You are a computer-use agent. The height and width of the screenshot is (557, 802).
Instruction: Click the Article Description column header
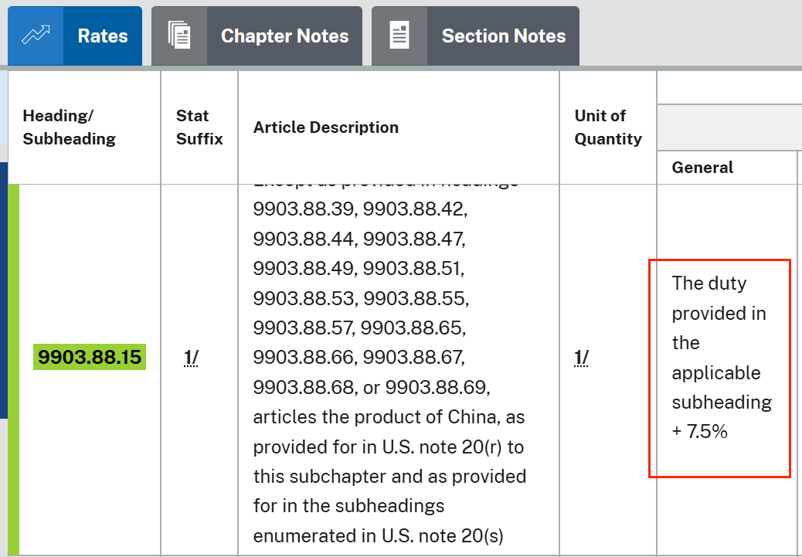click(x=326, y=127)
